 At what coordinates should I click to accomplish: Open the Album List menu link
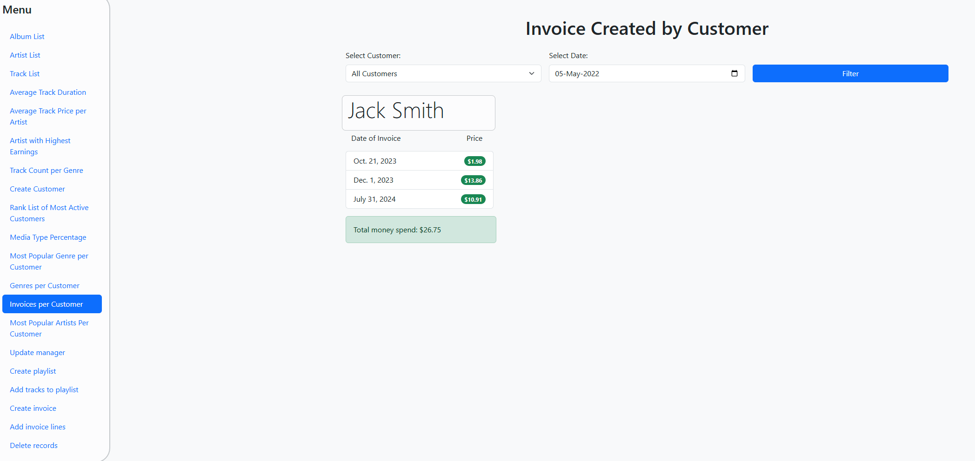click(27, 36)
